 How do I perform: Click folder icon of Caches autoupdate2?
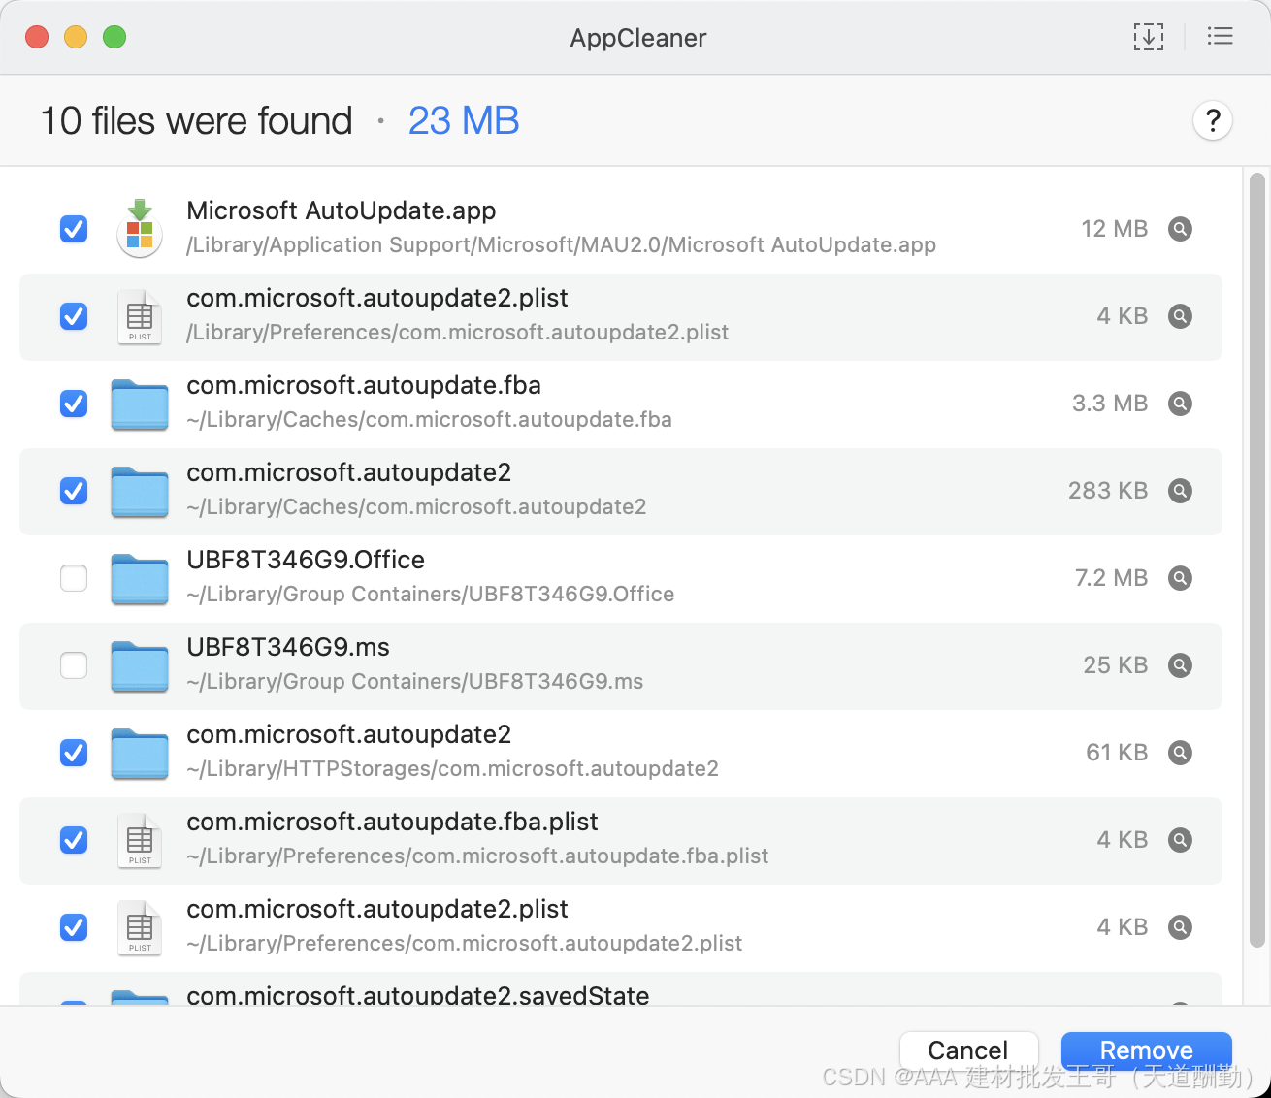tap(140, 492)
